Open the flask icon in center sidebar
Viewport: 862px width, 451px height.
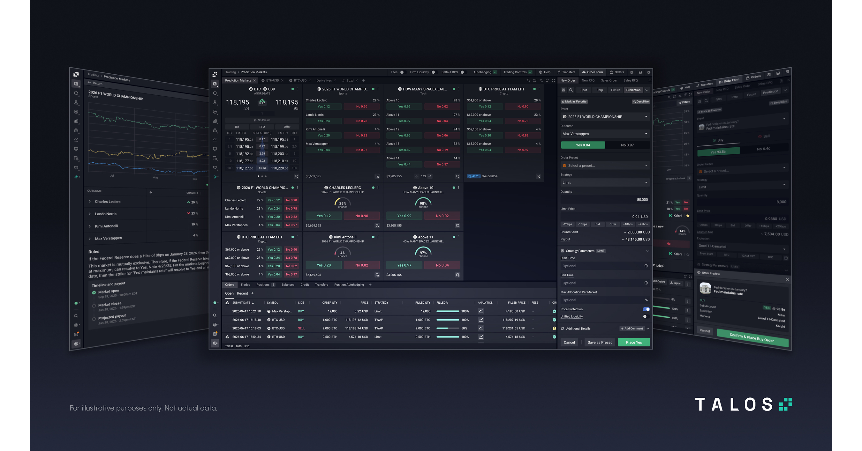click(x=215, y=103)
